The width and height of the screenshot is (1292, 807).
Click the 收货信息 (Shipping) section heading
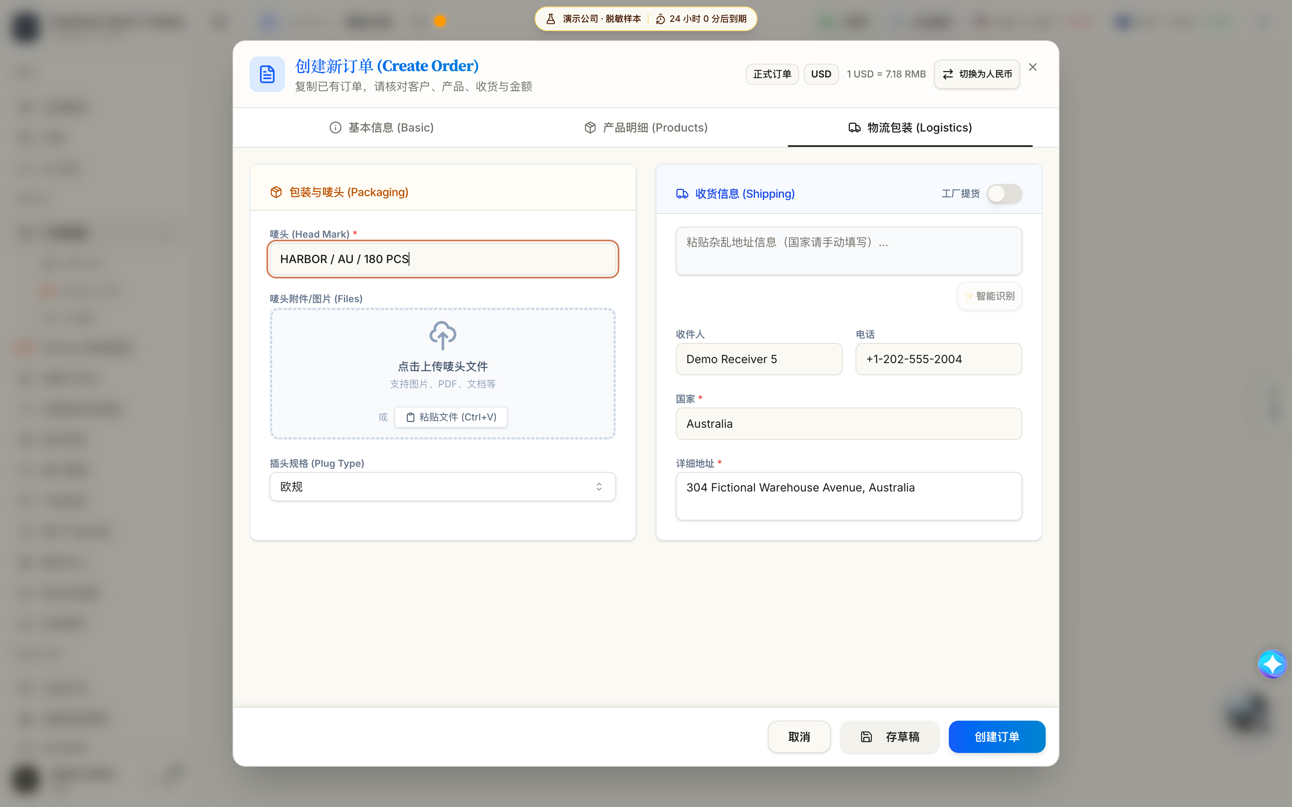pyautogui.click(x=744, y=194)
